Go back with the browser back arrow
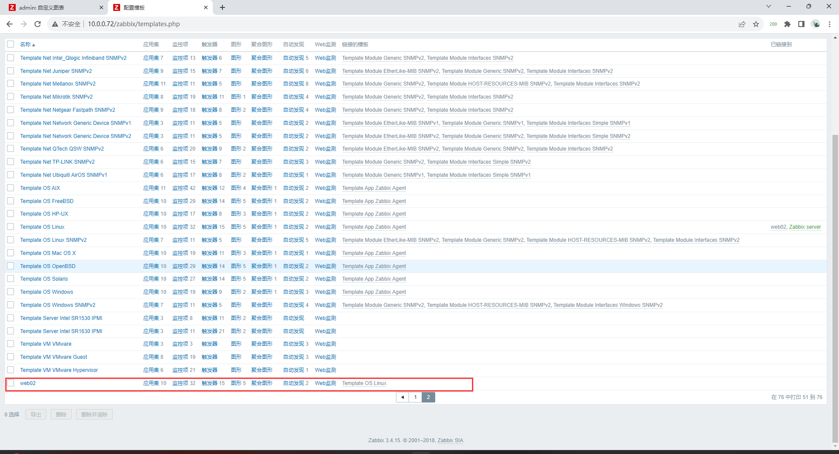Viewport: 839px width, 454px height. 10,24
